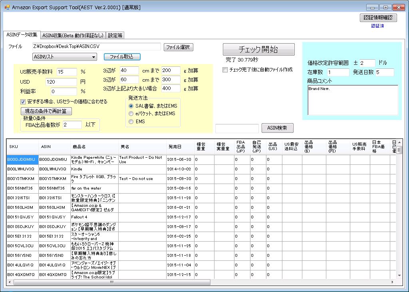Click the 自己発送(JP) column header
This screenshot has height=292, width=409.
[x=258, y=147]
